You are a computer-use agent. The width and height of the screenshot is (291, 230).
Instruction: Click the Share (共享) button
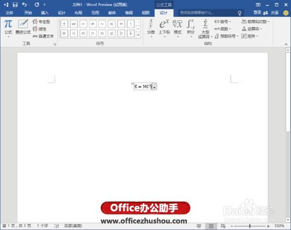point(271,13)
